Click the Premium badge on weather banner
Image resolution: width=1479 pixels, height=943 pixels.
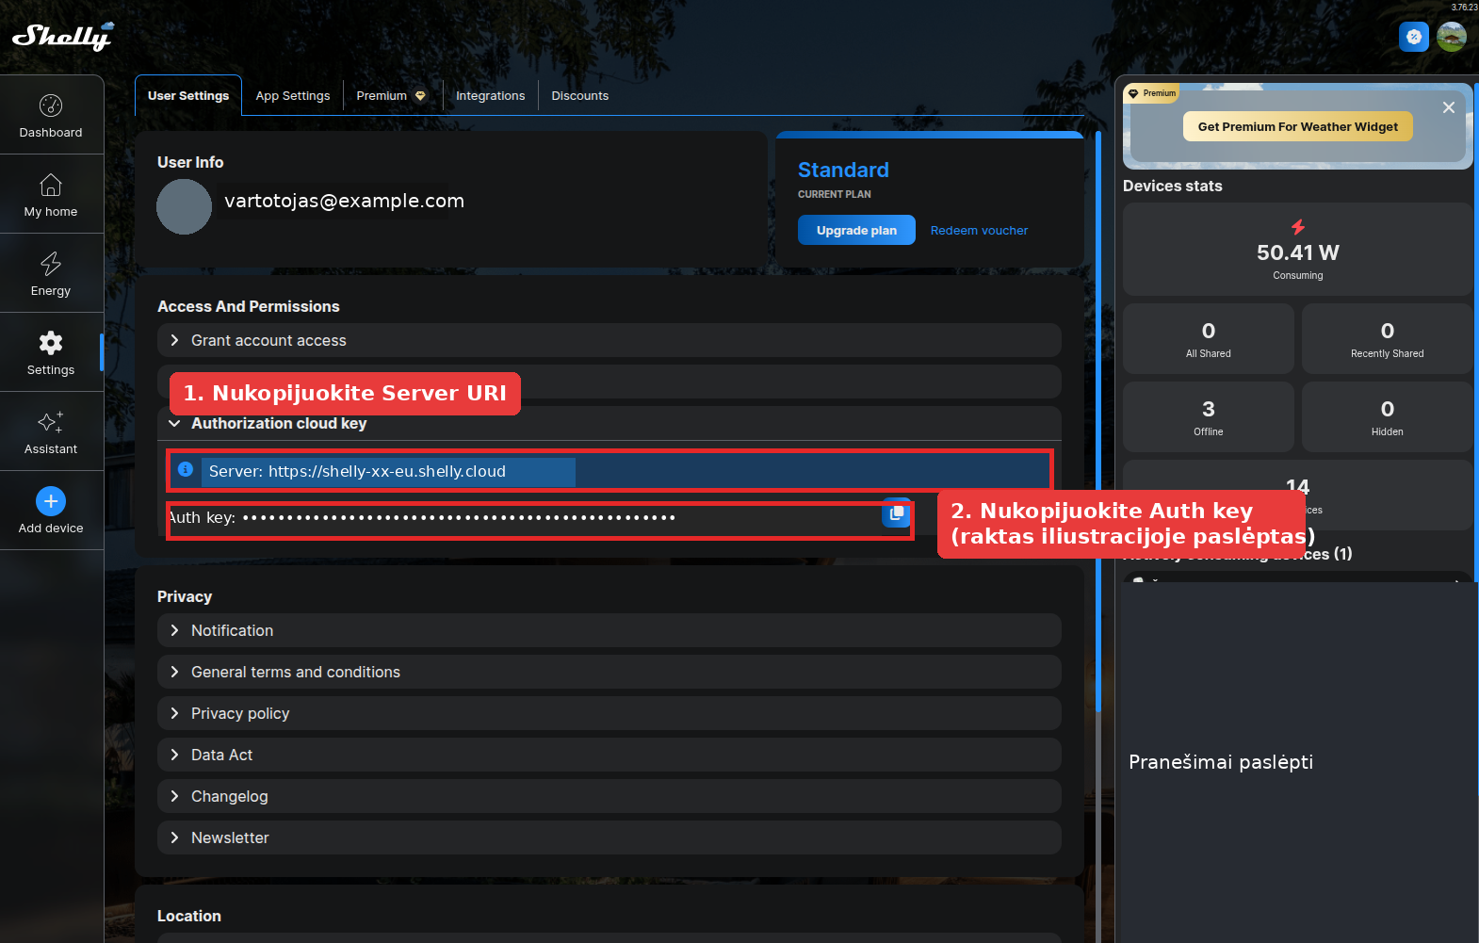(1151, 93)
